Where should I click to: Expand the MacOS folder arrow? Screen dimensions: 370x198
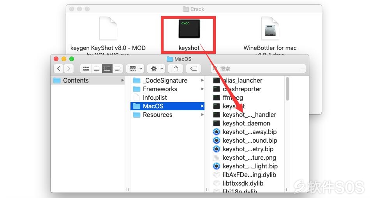tap(202, 106)
